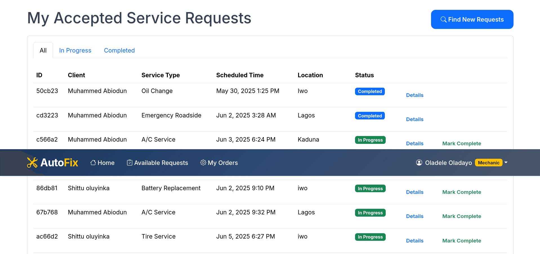The image size is (540, 254).
Task: Click the My Accepted Service Requests heading
Action: (139, 18)
